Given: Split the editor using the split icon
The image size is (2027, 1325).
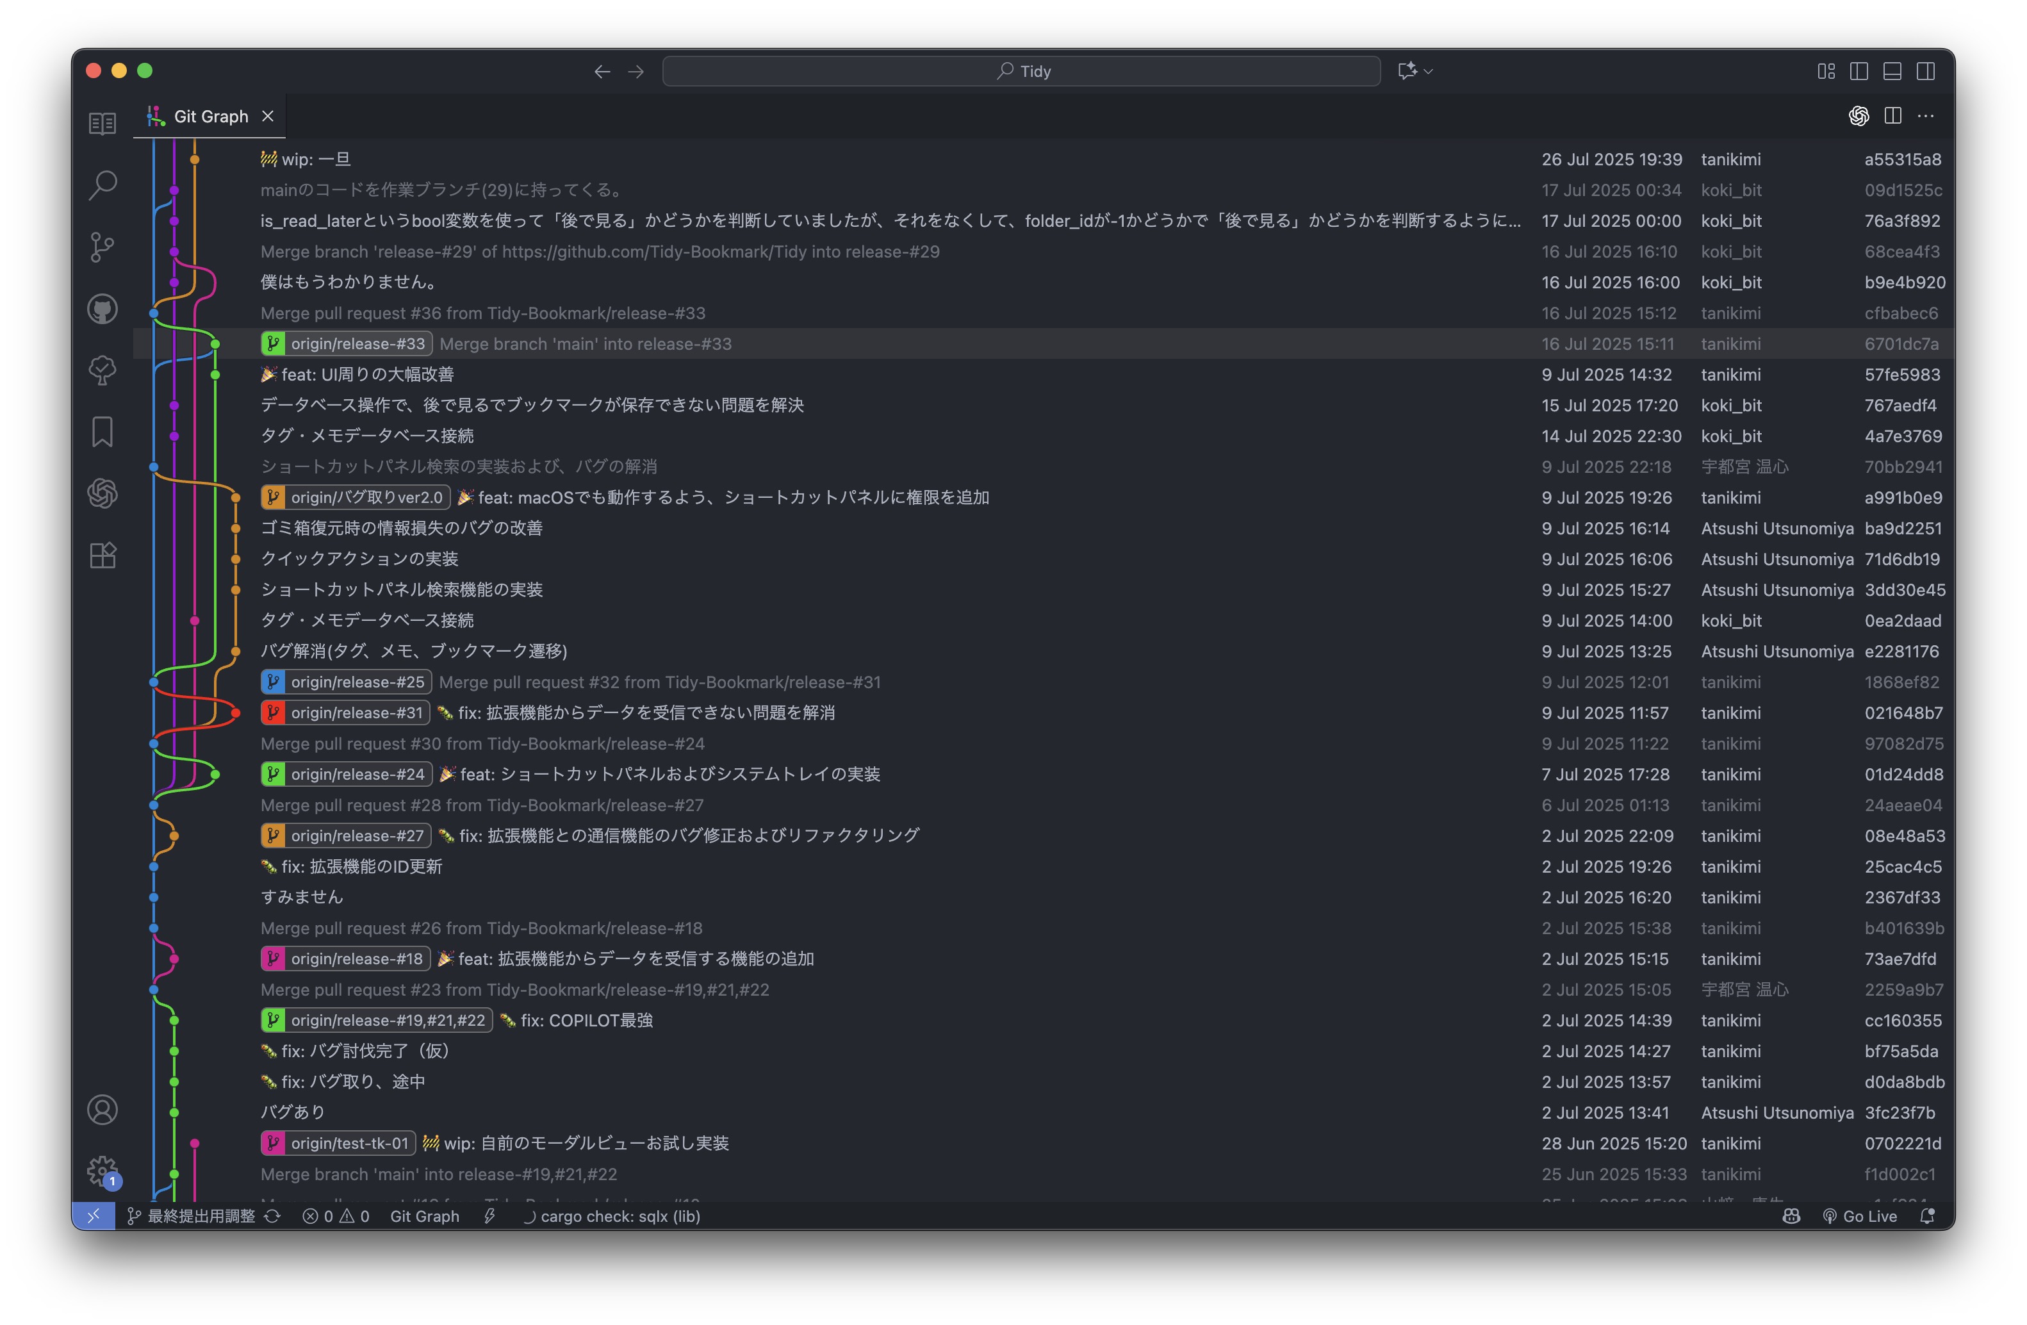Looking at the screenshot, I should (1892, 116).
